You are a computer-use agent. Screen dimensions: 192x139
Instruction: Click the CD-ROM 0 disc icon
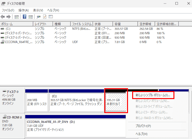coord(4,117)
